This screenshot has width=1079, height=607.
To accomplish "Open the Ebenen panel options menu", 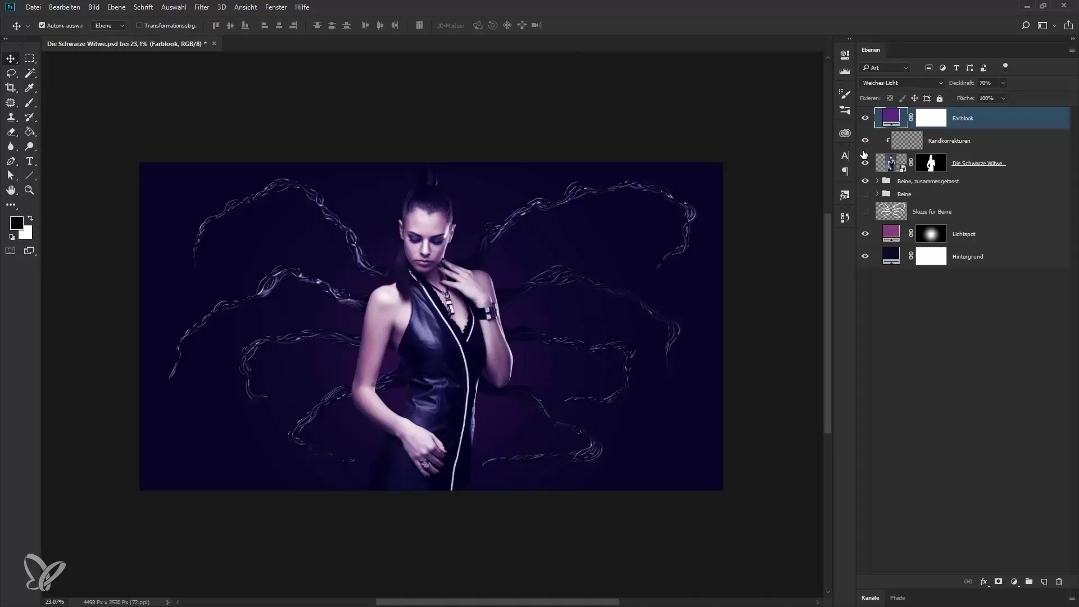I will pos(1072,50).
